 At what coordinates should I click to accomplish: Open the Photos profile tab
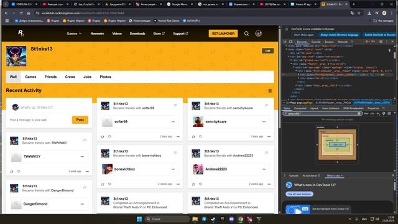pos(105,77)
